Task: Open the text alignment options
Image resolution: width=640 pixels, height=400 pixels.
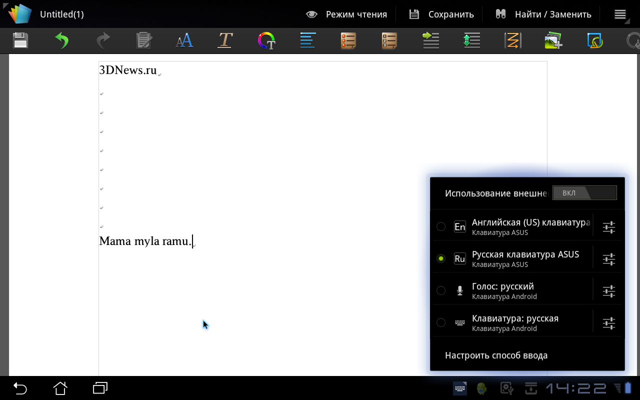Action: coord(307,40)
